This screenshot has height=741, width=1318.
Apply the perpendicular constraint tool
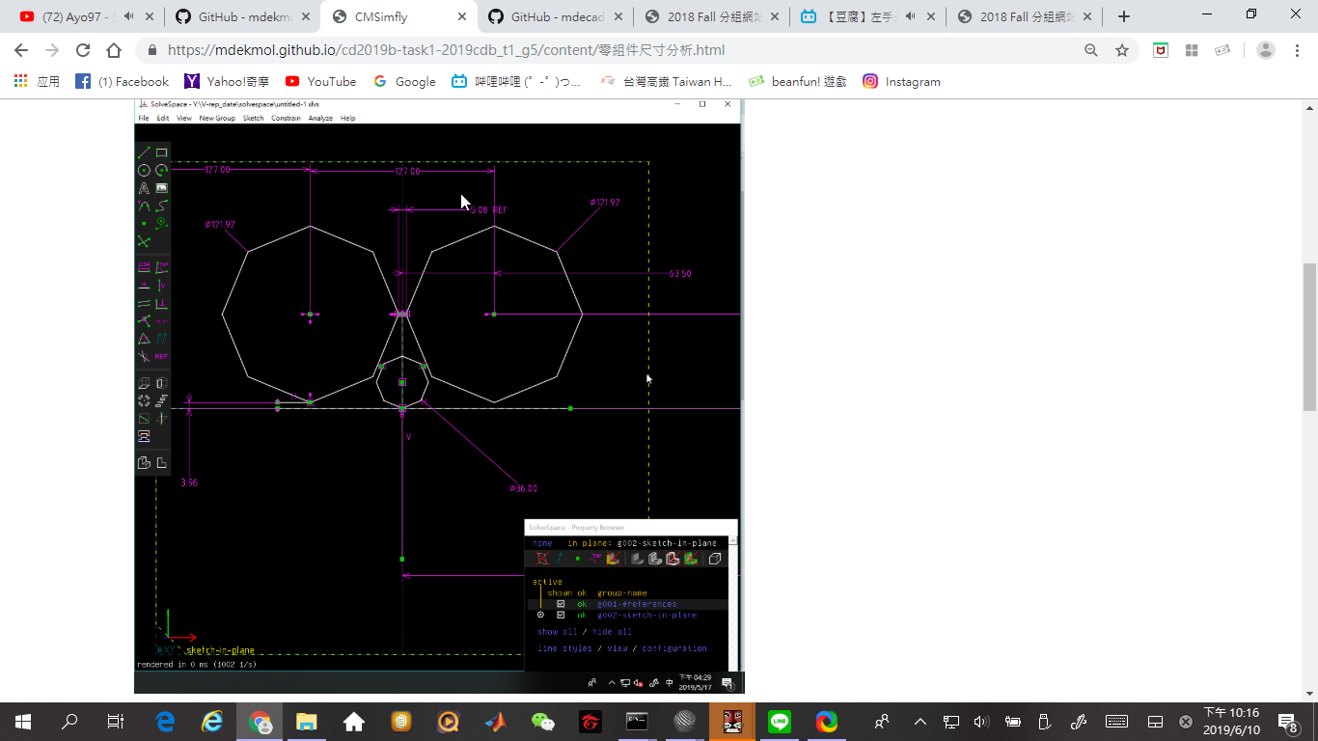(x=161, y=302)
